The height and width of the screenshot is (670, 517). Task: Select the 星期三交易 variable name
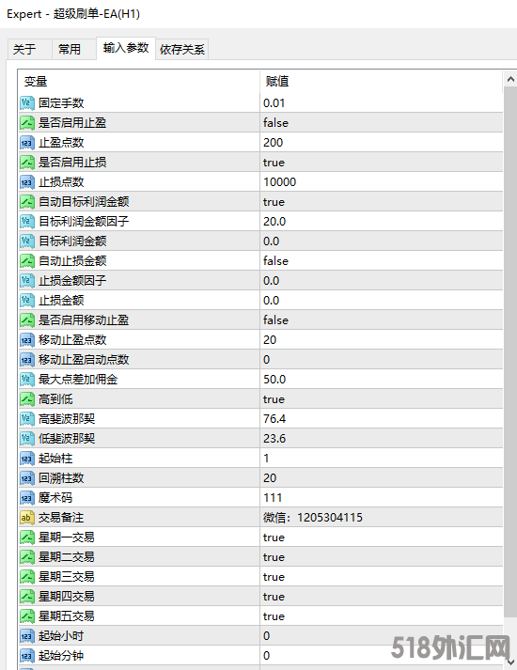pyautogui.click(x=66, y=577)
